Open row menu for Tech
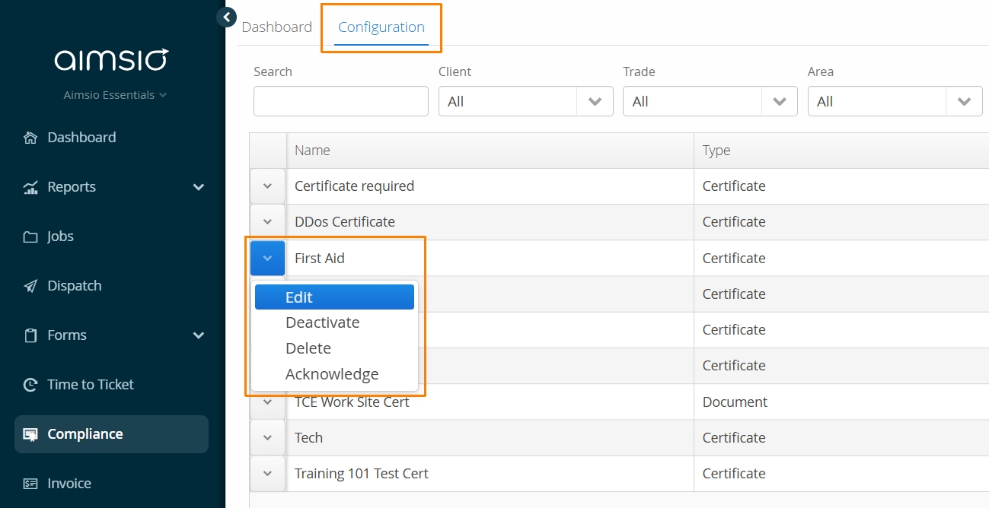989x508 pixels. (267, 438)
